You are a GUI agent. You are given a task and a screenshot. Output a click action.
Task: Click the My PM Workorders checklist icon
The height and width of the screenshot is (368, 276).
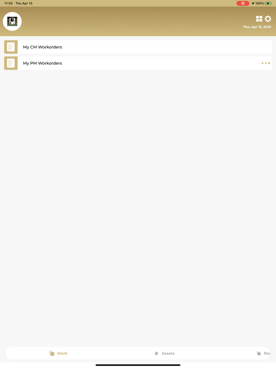click(x=11, y=63)
